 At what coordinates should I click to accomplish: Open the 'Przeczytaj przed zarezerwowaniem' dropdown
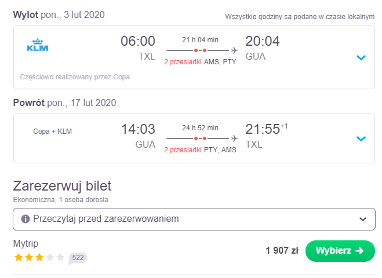click(x=194, y=219)
